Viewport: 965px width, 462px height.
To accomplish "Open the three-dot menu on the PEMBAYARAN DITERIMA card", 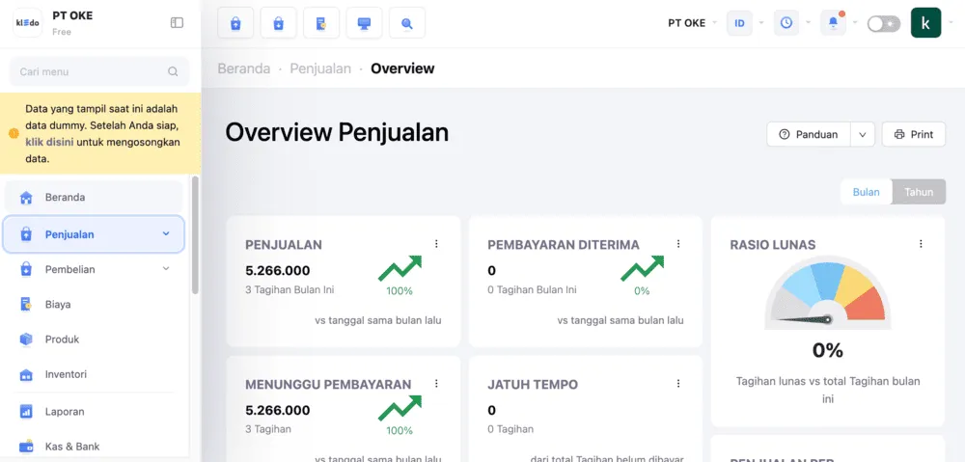I will click(678, 244).
